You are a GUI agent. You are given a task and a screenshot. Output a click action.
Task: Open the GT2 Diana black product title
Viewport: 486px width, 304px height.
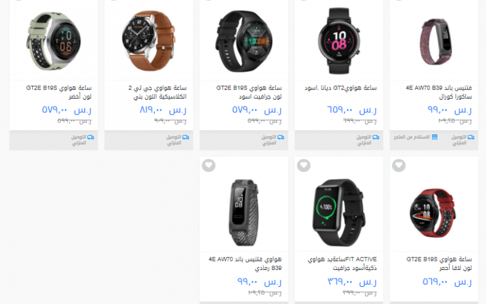340,88
